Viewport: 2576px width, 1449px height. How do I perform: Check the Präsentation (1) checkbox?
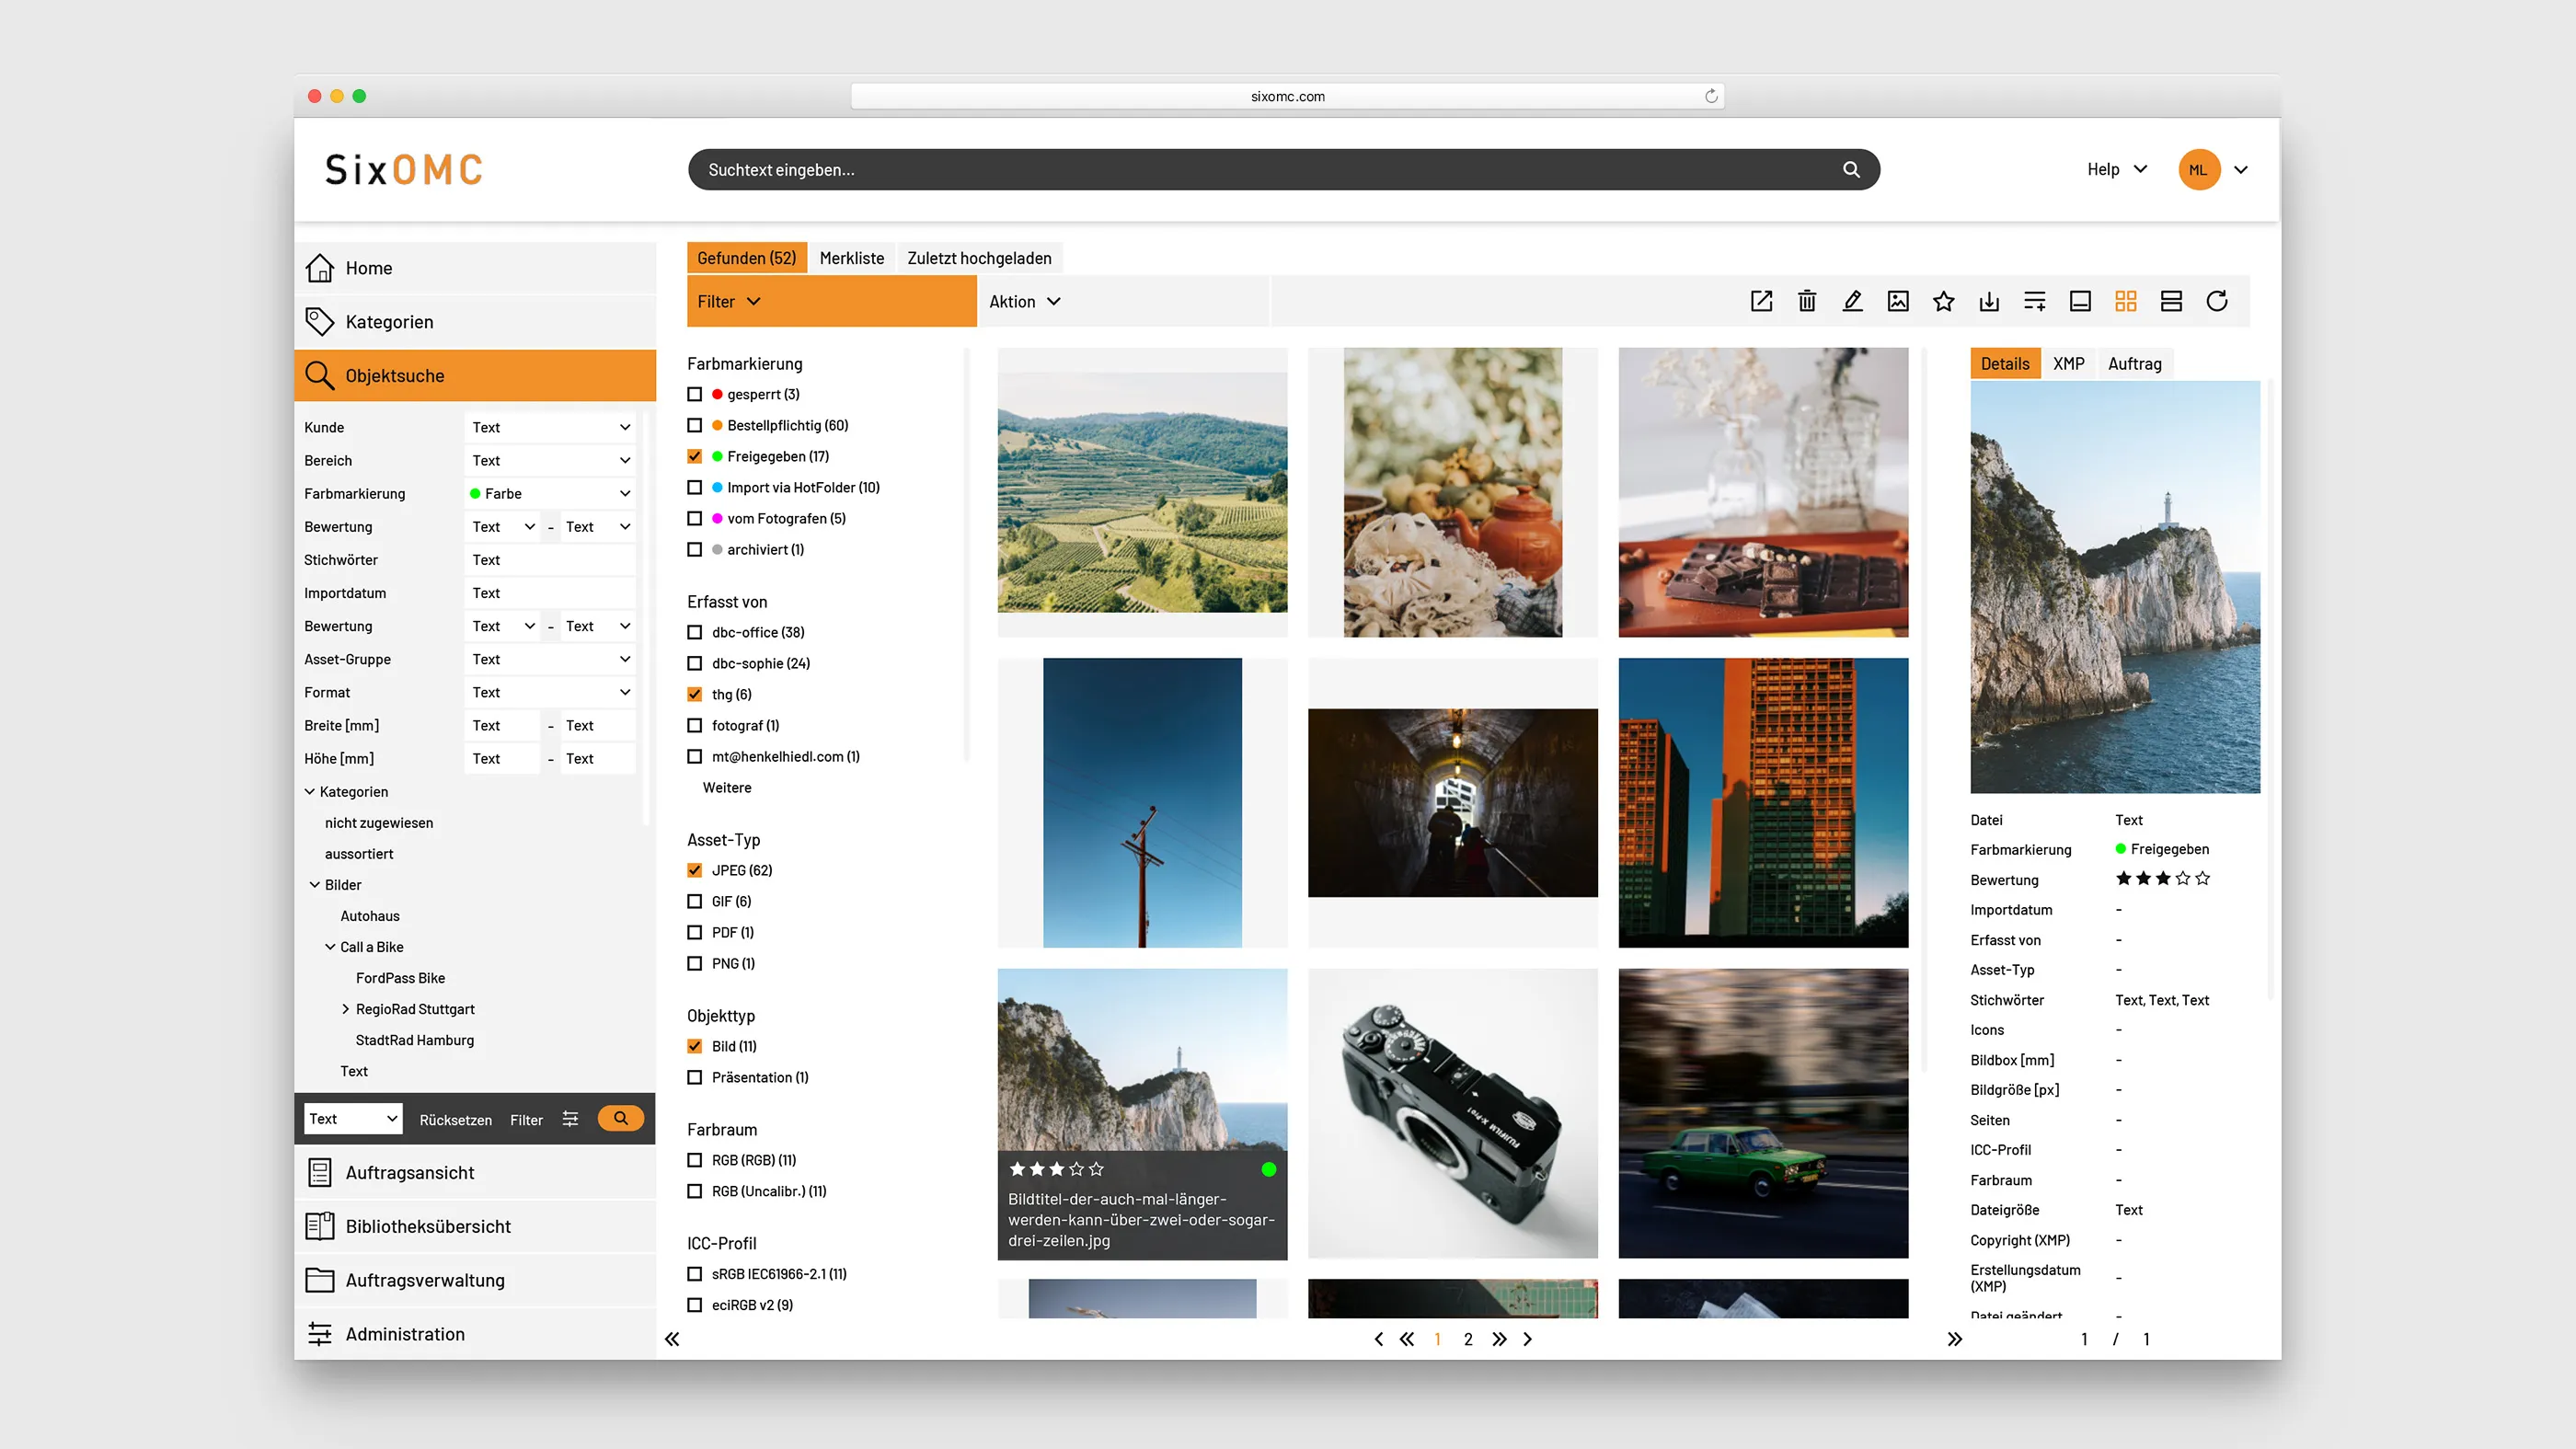point(695,1077)
